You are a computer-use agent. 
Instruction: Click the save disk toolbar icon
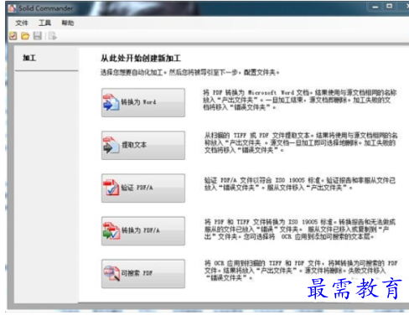point(38,36)
